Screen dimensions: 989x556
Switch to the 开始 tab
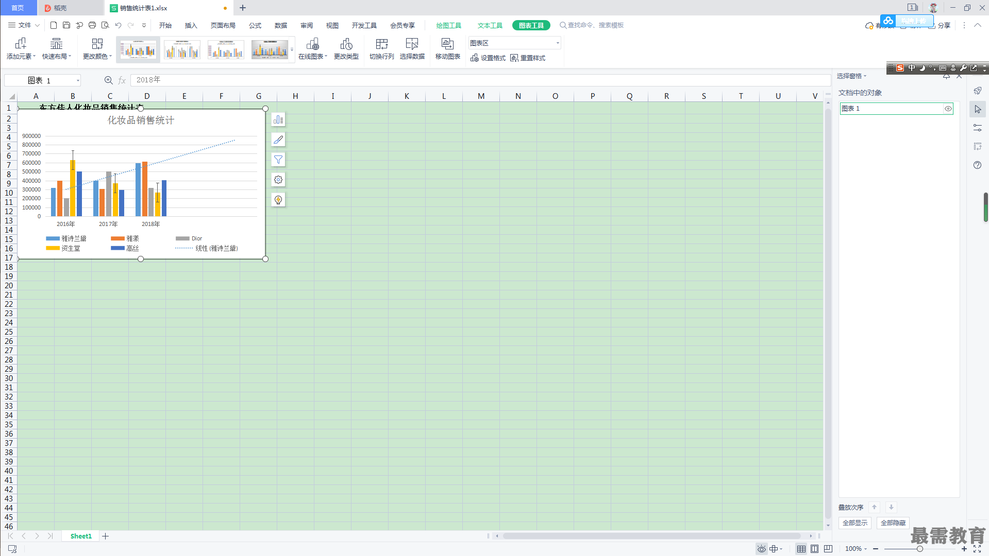pos(165,25)
